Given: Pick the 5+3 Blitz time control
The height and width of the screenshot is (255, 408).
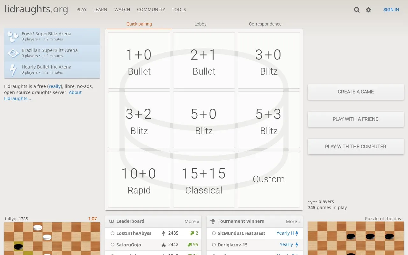Looking at the screenshot, I should (269, 120).
